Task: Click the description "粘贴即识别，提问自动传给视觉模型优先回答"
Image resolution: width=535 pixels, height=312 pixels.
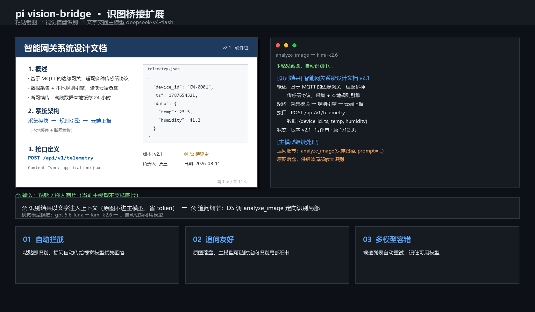Action: click(x=74, y=253)
